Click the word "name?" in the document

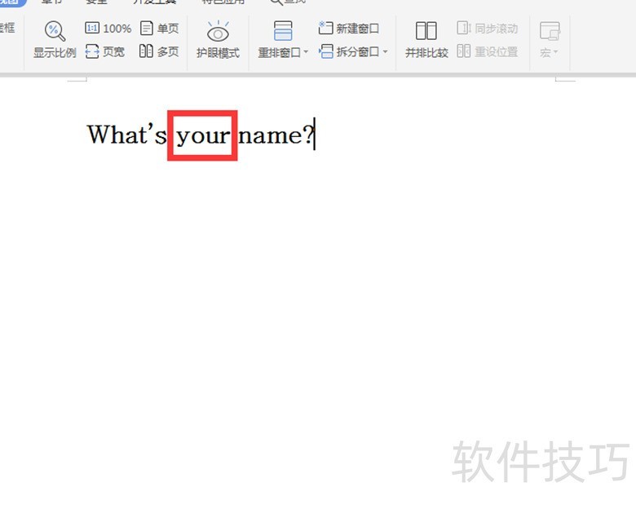click(x=276, y=135)
